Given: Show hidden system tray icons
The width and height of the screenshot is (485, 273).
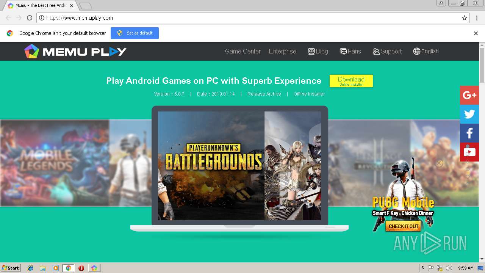Looking at the screenshot, I should pyautogui.click(x=422, y=268).
